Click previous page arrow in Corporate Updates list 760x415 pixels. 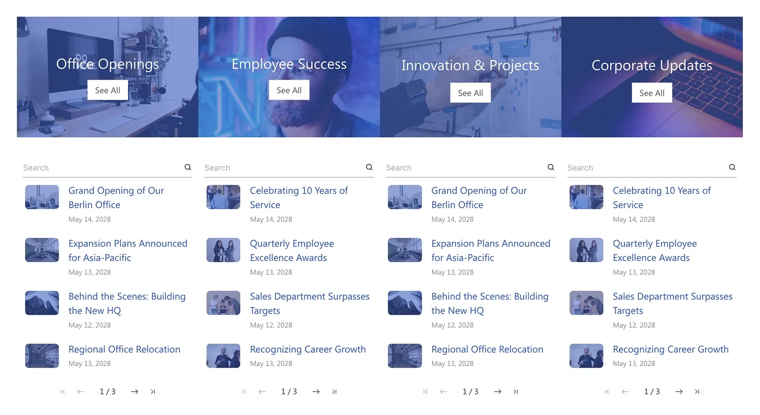coord(625,392)
